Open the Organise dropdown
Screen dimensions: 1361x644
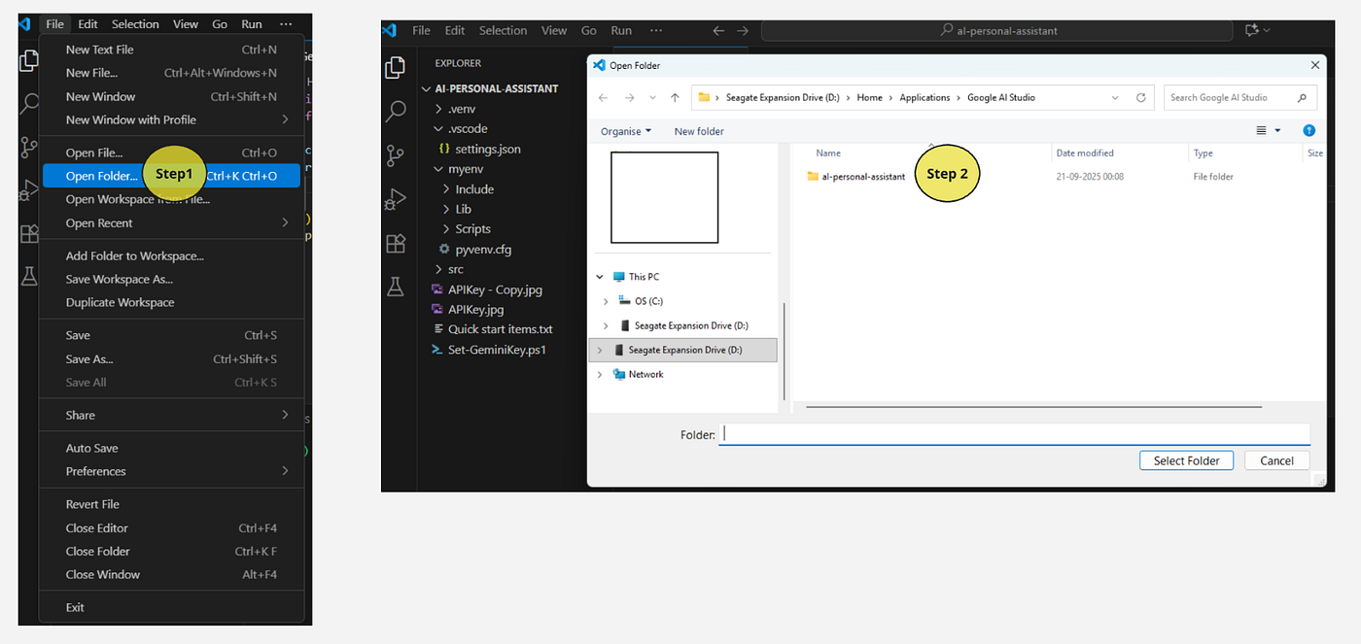coord(625,131)
